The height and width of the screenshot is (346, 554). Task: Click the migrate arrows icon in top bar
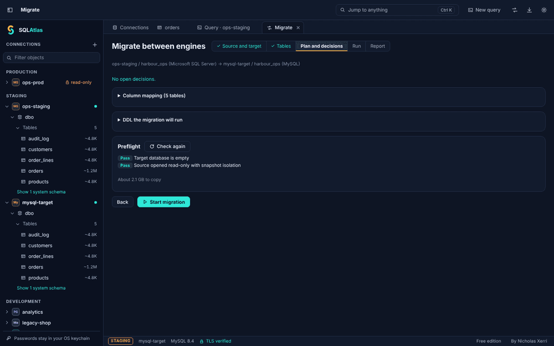click(x=515, y=10)
